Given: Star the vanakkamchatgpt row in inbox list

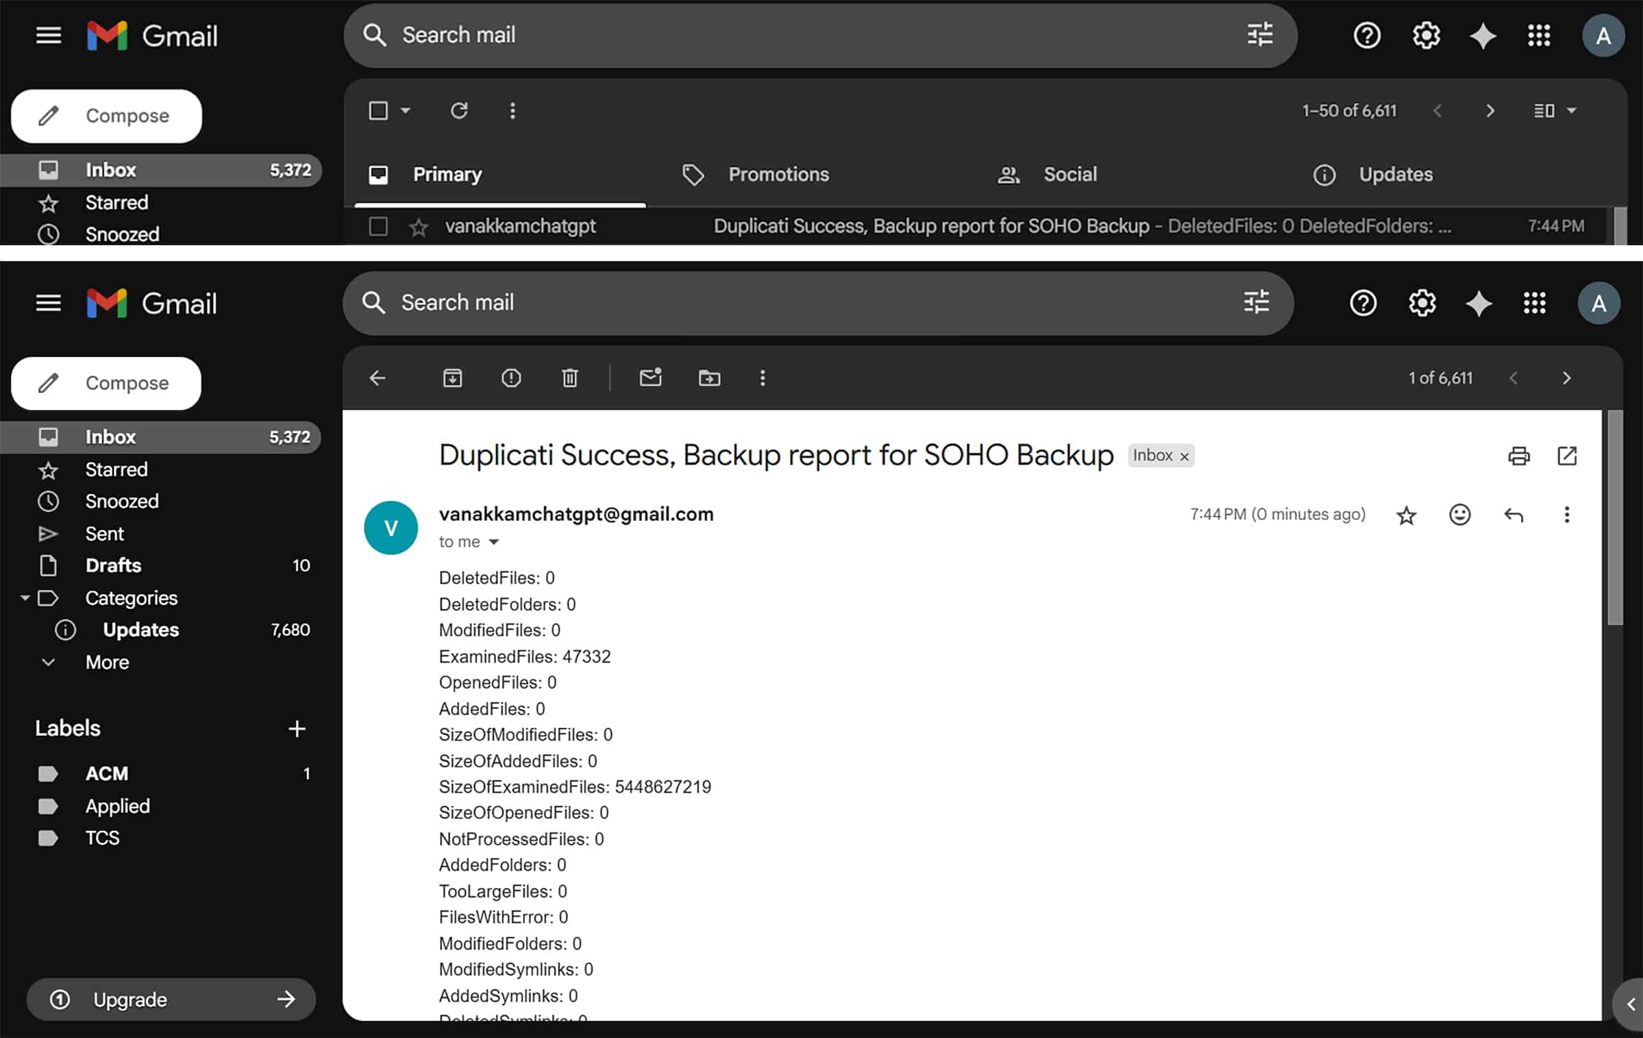Looking at the screenshot, I should [x=418, y=227].
